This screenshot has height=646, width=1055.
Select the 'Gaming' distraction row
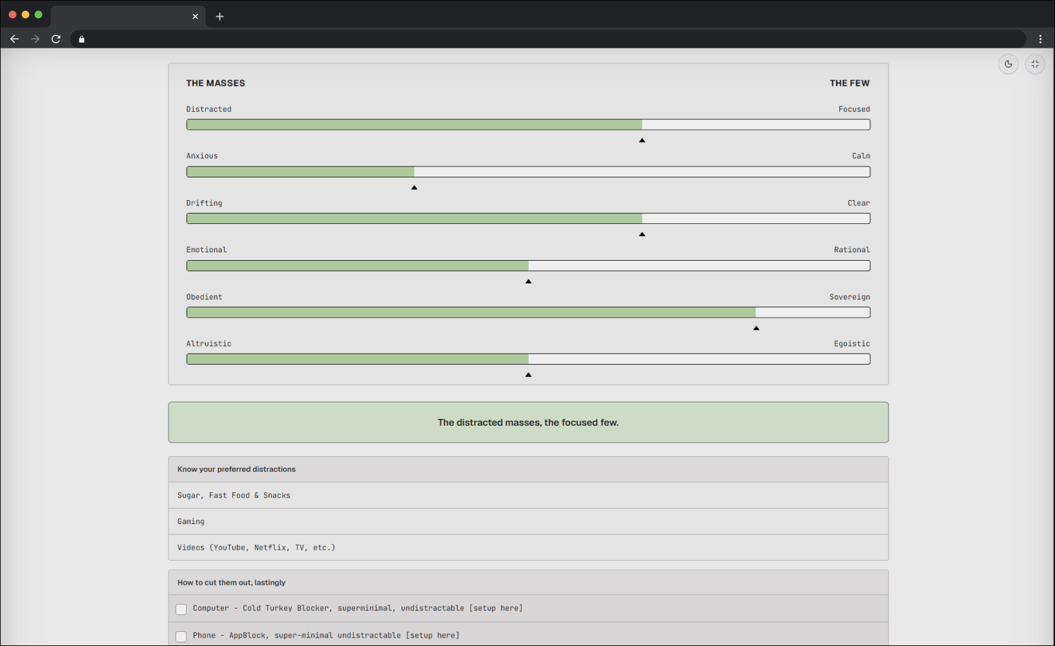click(x=528, y=521)
